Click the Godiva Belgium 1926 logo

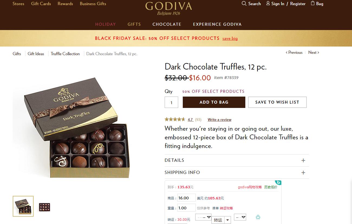tap(168, 8)
